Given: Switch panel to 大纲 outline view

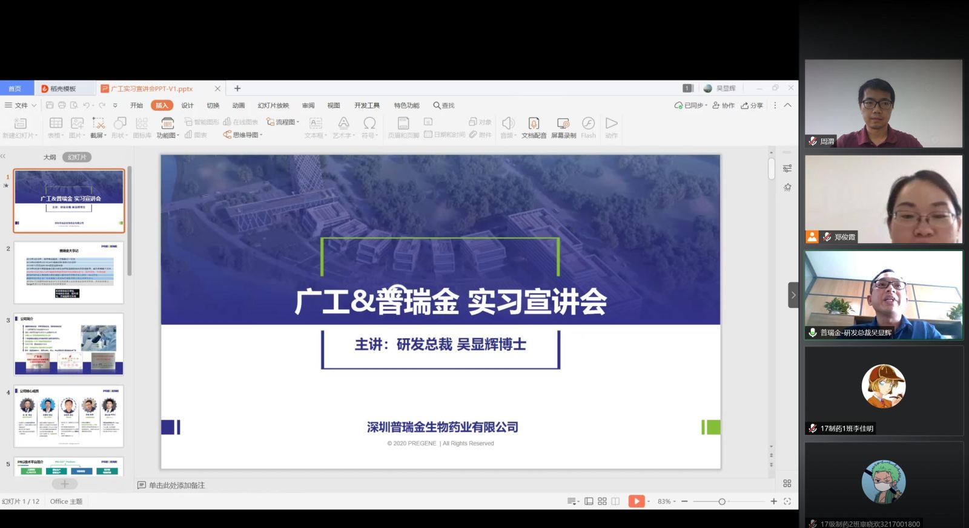Looking at the screenshot, I should pos(50,157).
